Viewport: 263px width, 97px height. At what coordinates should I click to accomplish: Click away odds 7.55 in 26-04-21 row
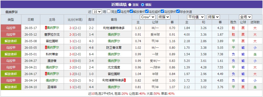click(x=220, y=67)
